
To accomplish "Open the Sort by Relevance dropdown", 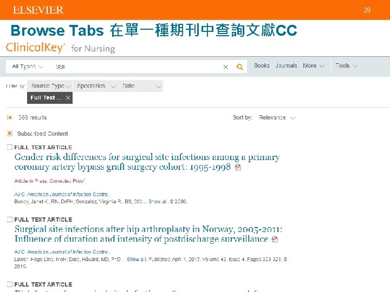I will (277, 117).
